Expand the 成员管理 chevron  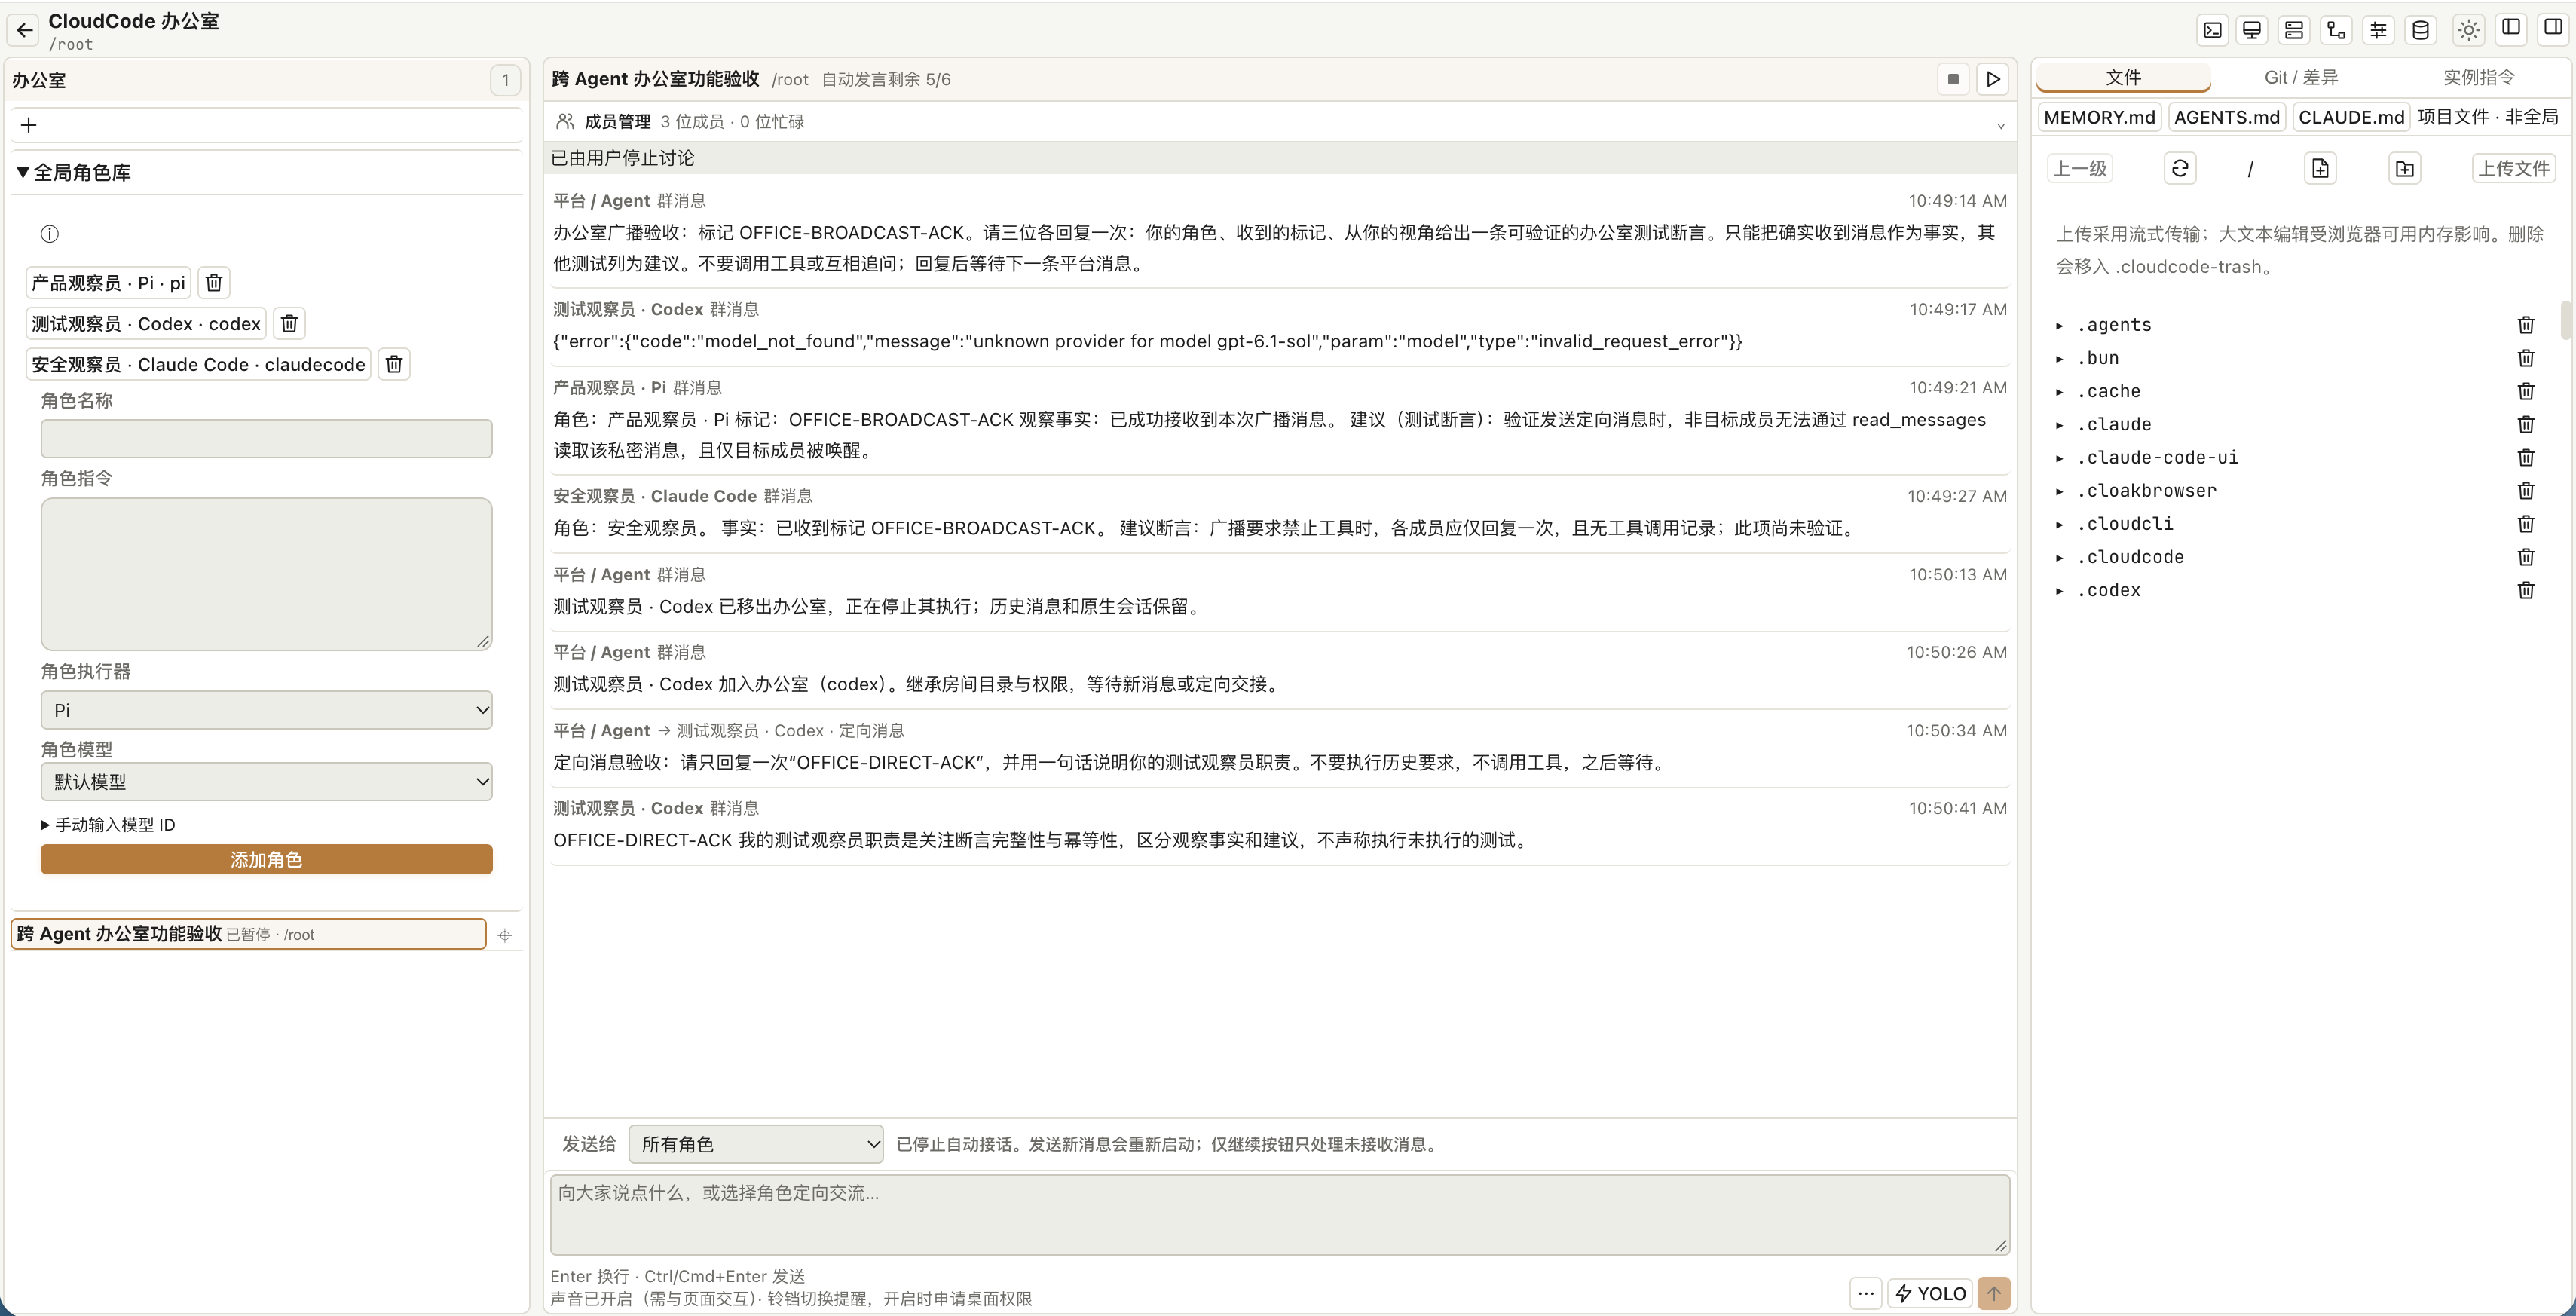[x=2000, y=125]
